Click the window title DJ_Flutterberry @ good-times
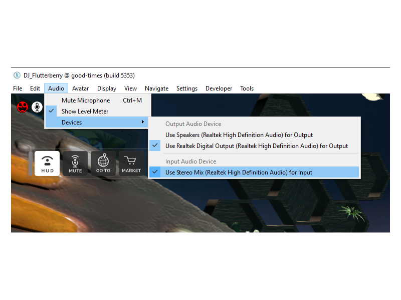 click(x=79, y=75)
